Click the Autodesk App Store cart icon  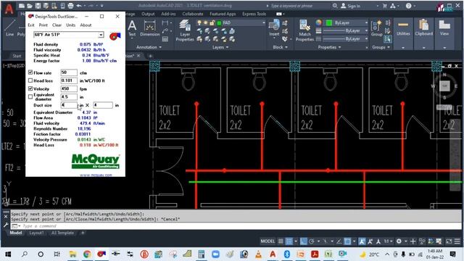pyautogui.click(x=385, y=6)
